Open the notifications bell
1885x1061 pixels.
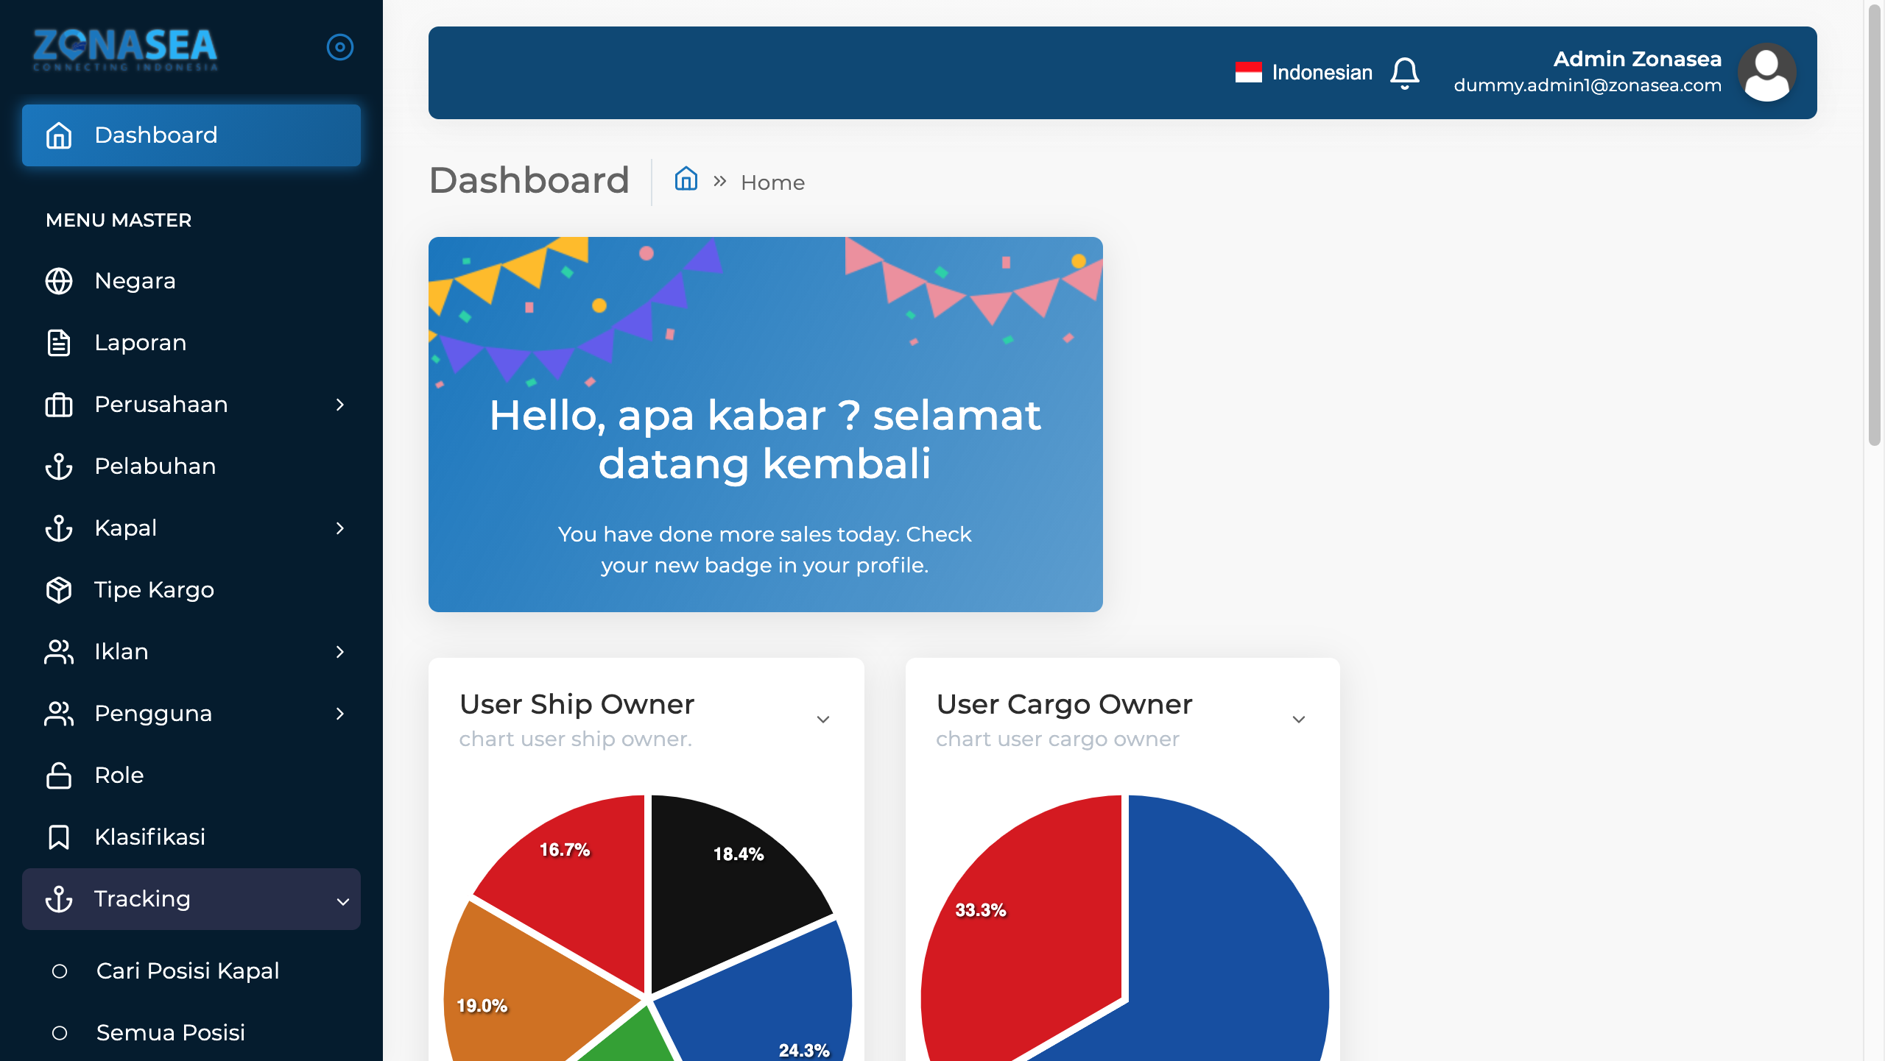pyautogui.click(x=1405, y=73)
